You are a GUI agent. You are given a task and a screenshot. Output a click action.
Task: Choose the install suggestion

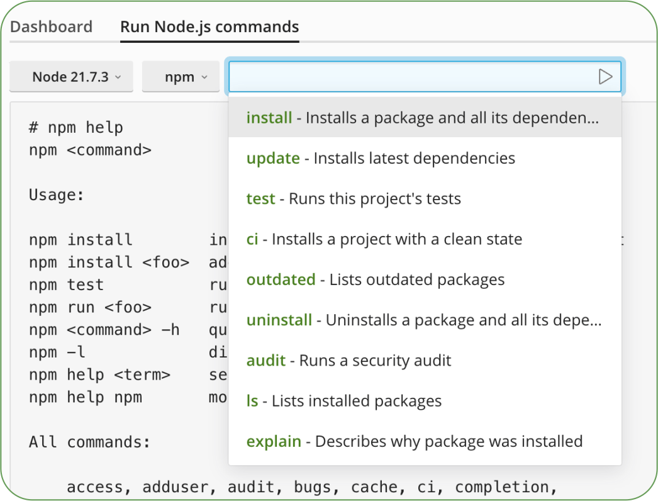coord(425,118)
